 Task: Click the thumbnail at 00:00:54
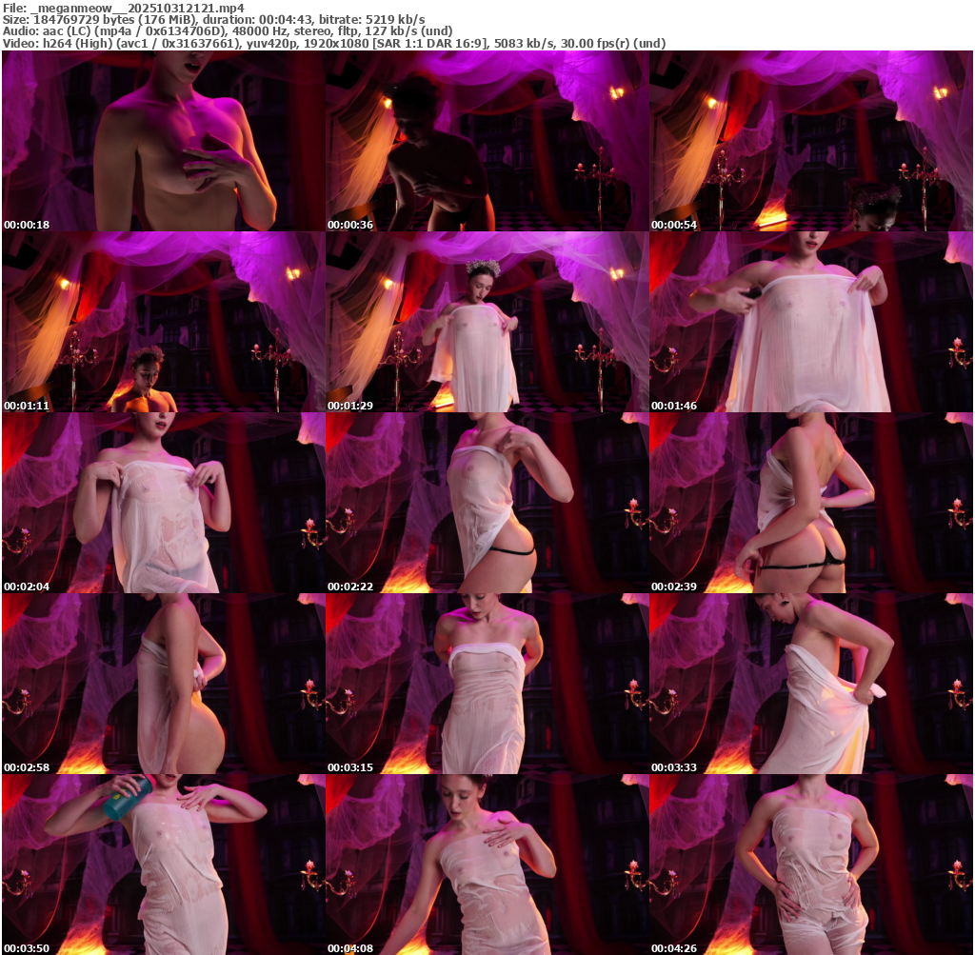coord(810,141)
